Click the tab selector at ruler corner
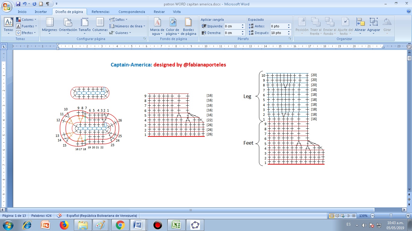This screenshot has height=231, width=412. [4, 47]
